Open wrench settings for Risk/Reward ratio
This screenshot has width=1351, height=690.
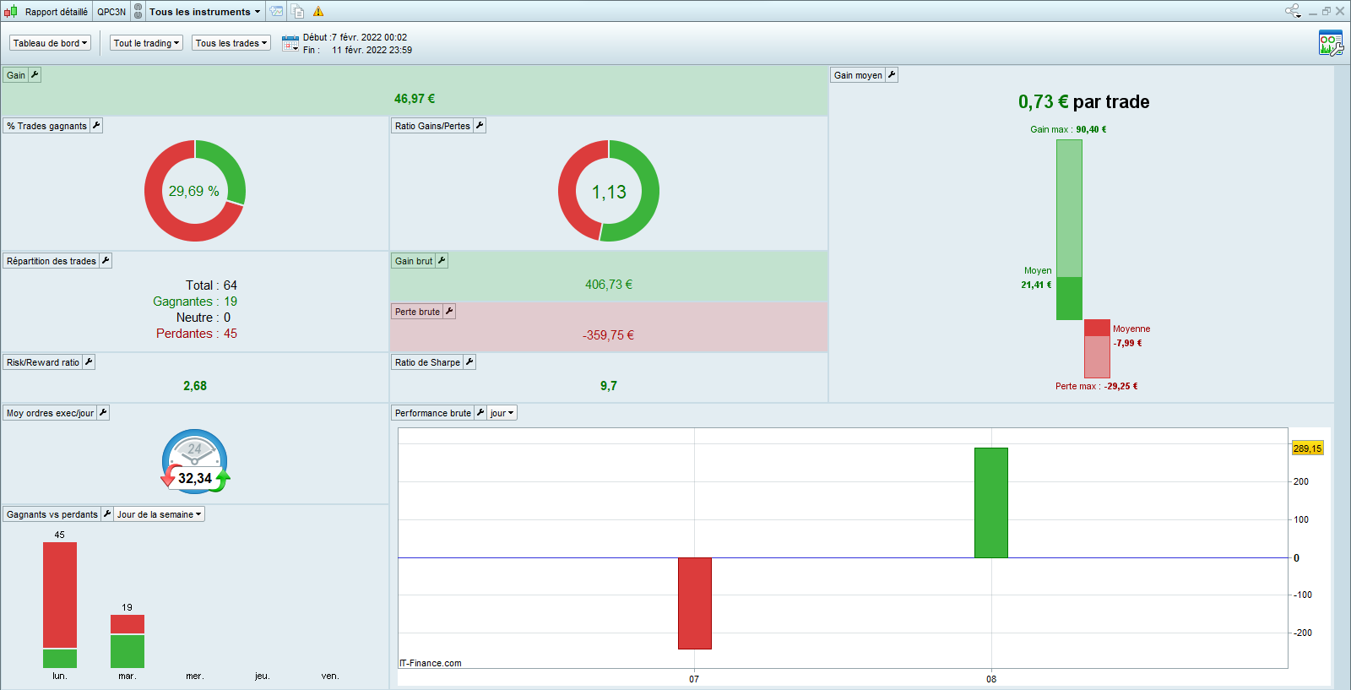89,362
